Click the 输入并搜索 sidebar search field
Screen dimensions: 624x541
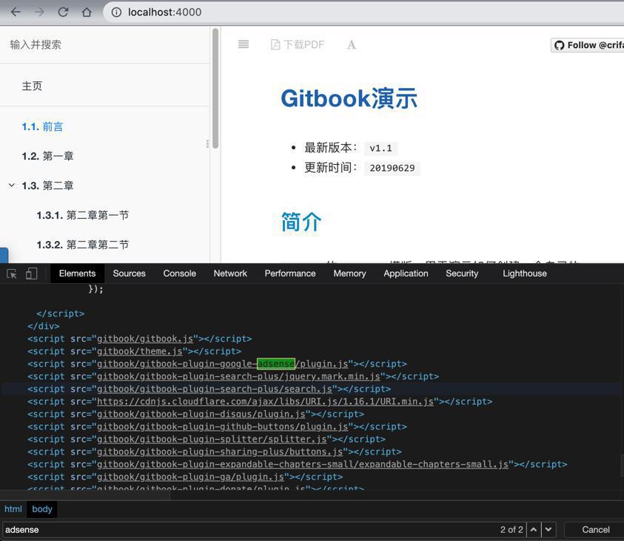(104, 44)
